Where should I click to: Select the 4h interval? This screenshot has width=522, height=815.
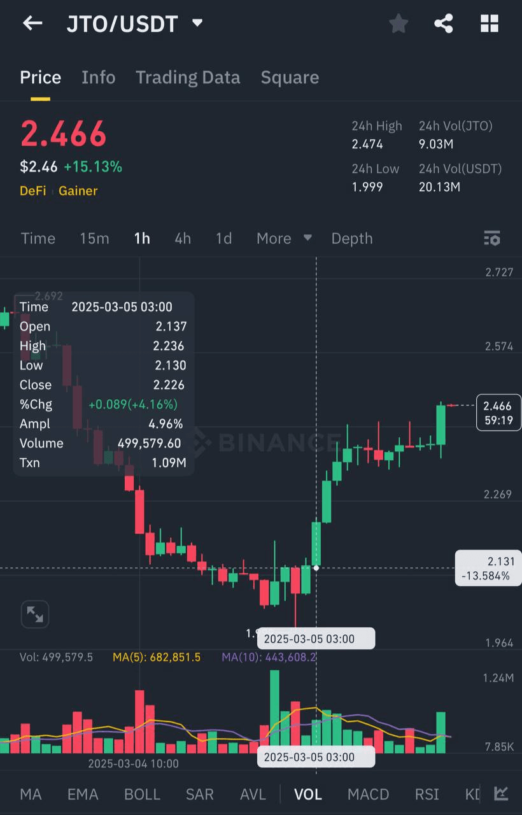click(183, 238)
